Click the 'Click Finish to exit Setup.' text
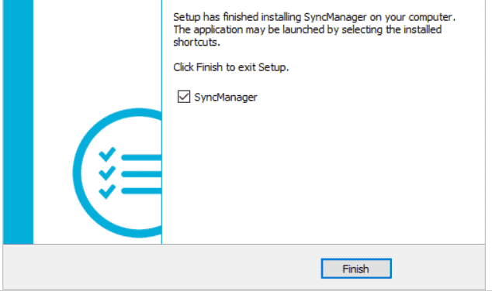 (231, 67)
